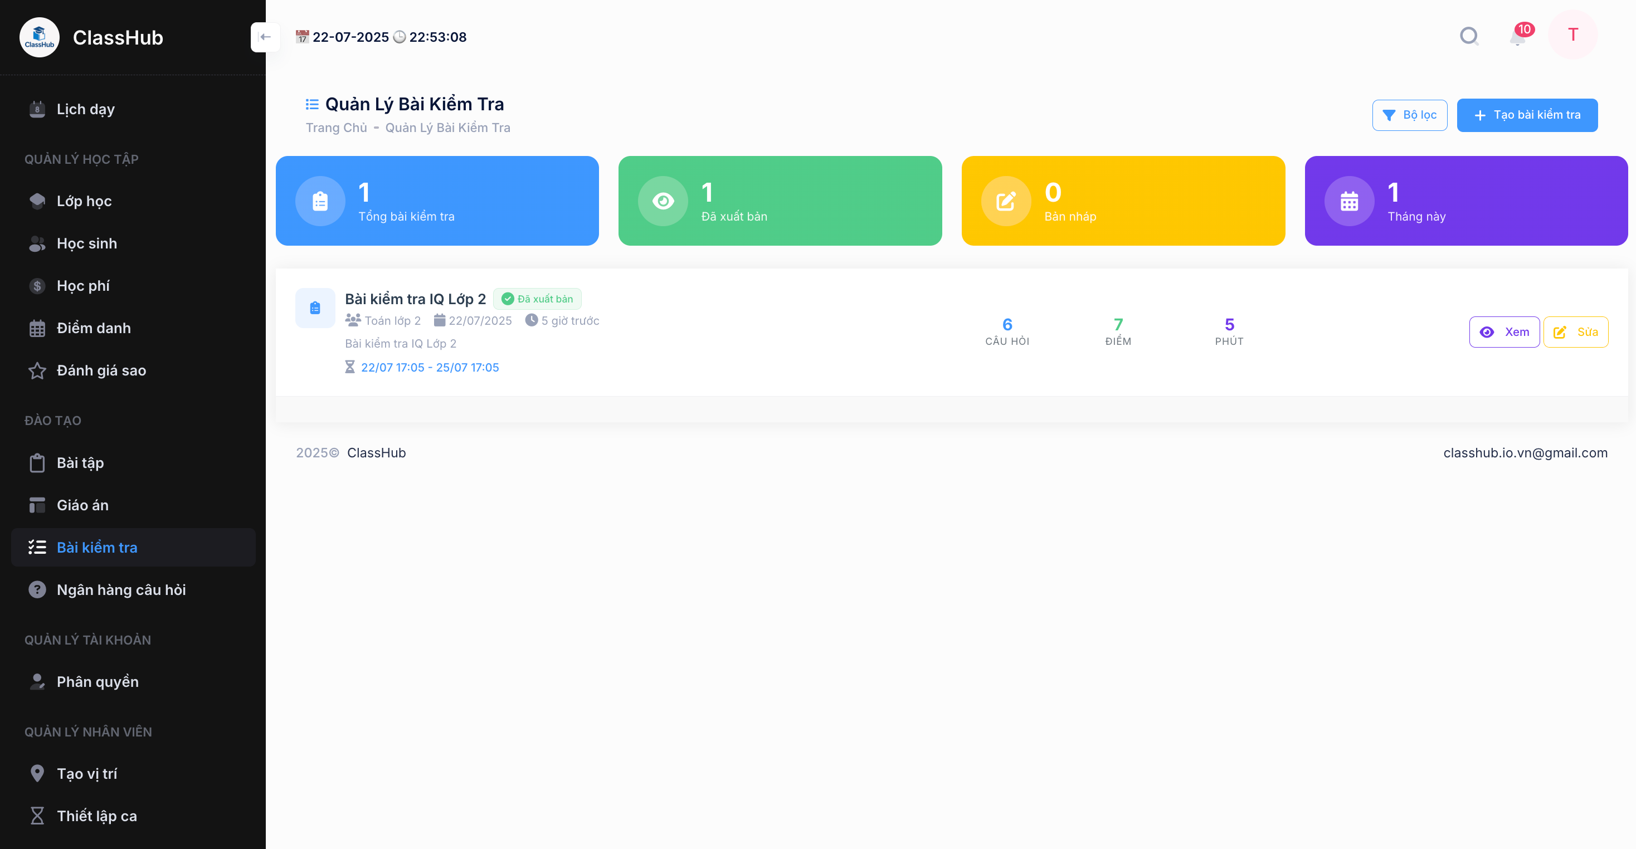
Task: Open the Học sinh section
Action: point(133,243)
